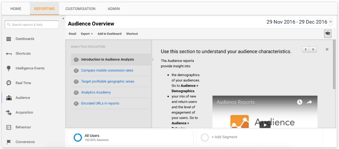Image resolution: width=339 pixels, height=149 pixels.
Task: Open the Analytics Academy link
Action: click(96, 92)
